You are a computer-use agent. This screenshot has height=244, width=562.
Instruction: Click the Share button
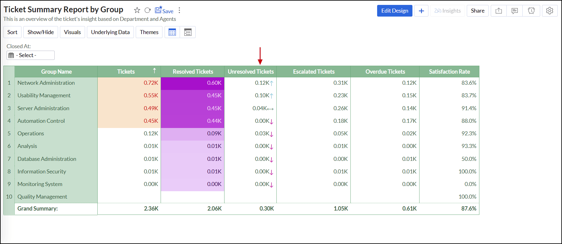click(478, 11)
